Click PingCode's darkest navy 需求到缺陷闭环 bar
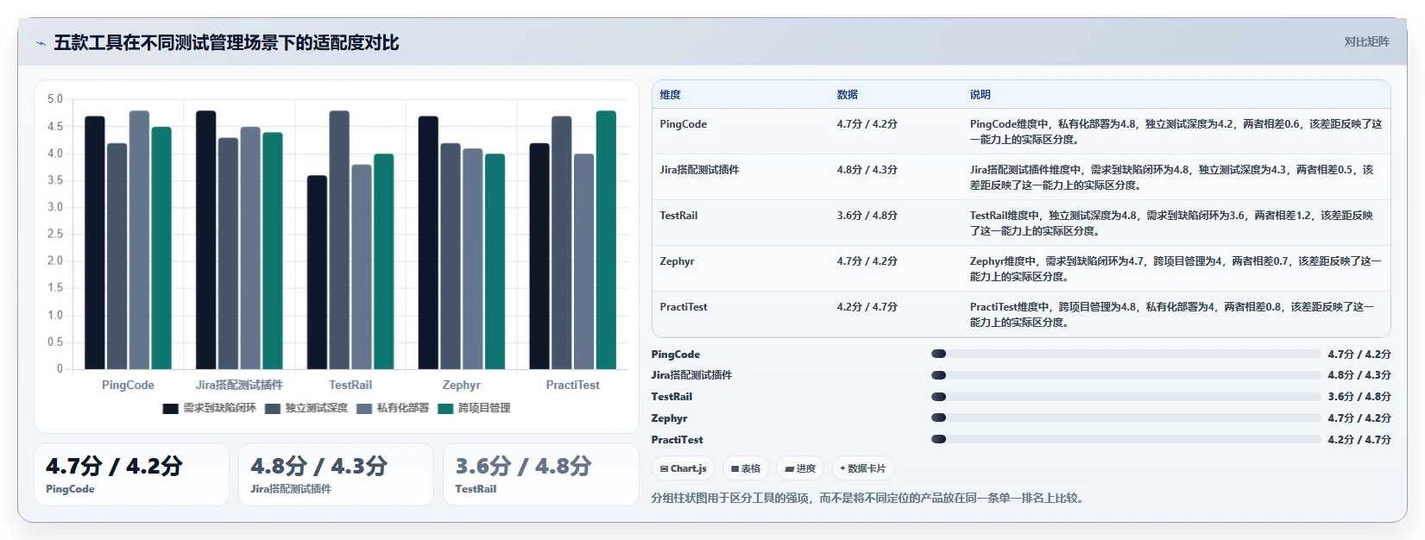 click(x=95, y=243)
